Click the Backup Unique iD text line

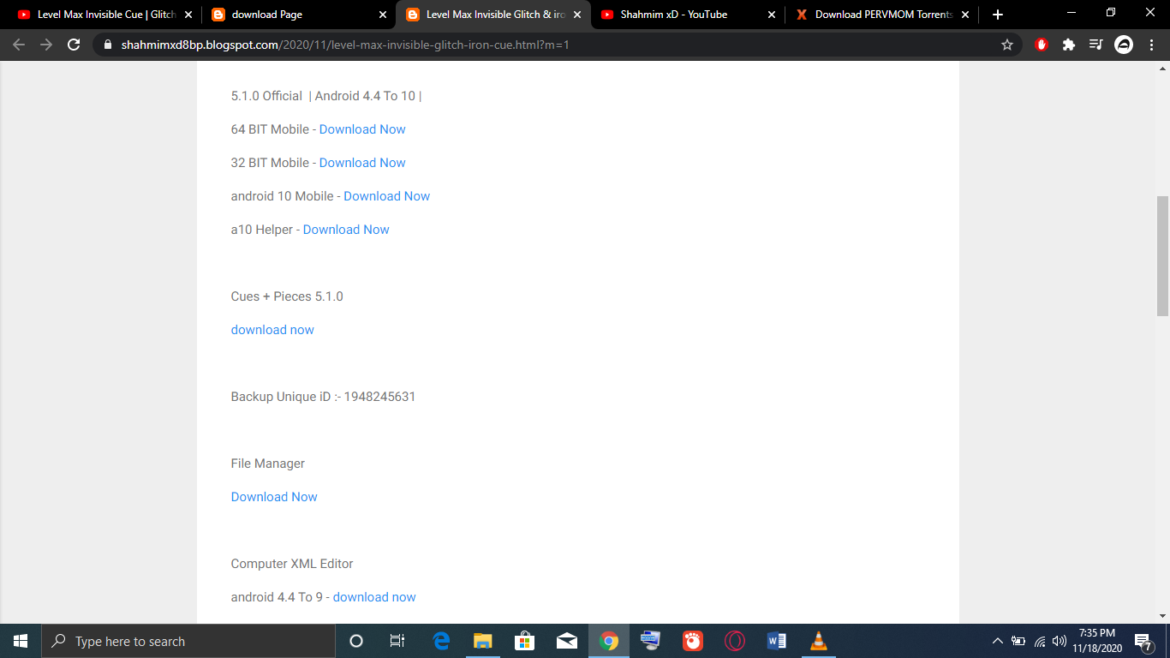click(323, 397)
